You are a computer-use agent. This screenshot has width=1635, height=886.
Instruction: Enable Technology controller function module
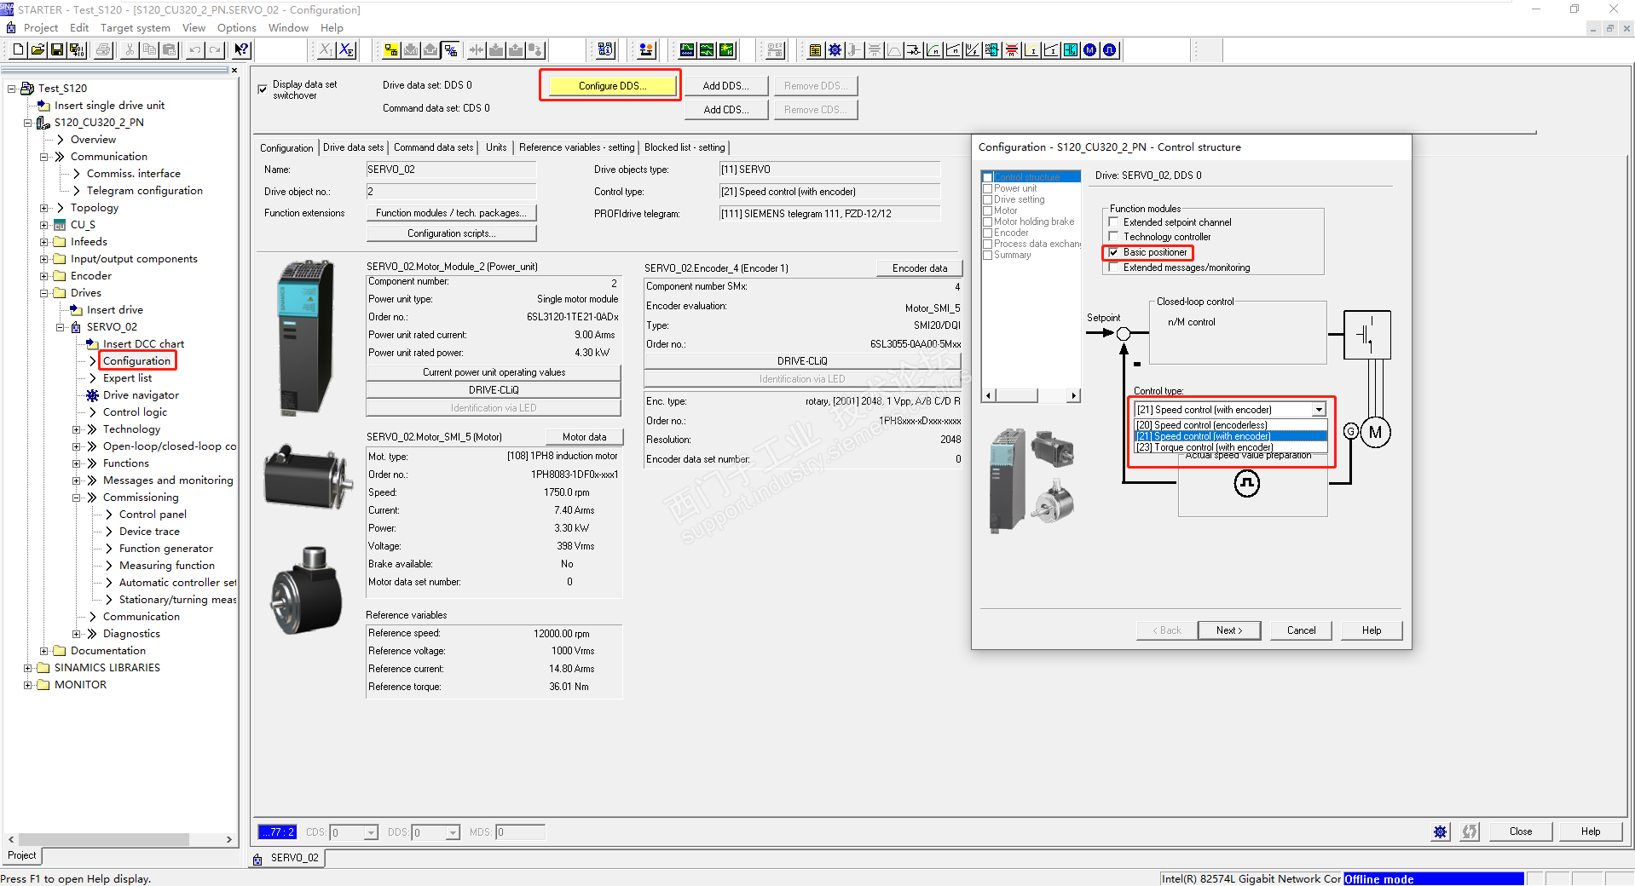pos(1113,237)
